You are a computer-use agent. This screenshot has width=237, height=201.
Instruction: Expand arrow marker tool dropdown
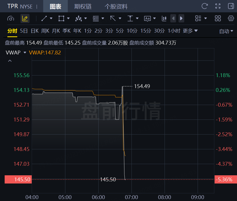coord(120,18)
